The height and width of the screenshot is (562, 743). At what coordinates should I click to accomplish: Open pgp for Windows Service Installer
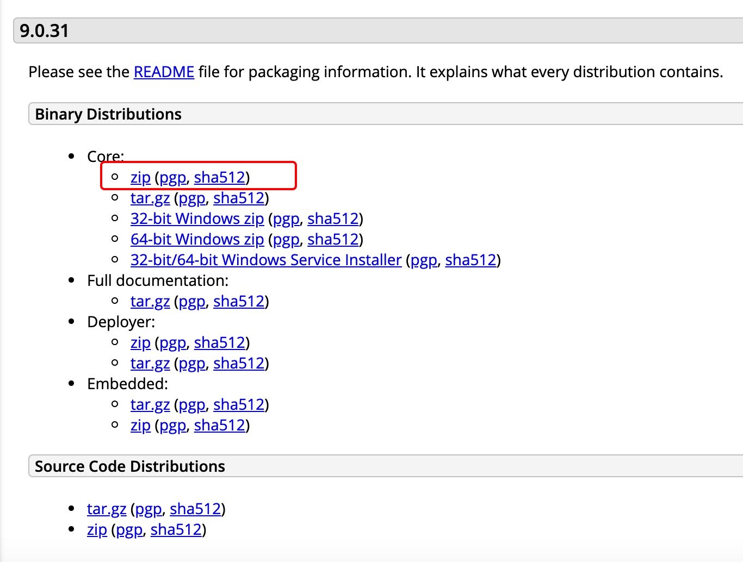(x=424, y=260)
